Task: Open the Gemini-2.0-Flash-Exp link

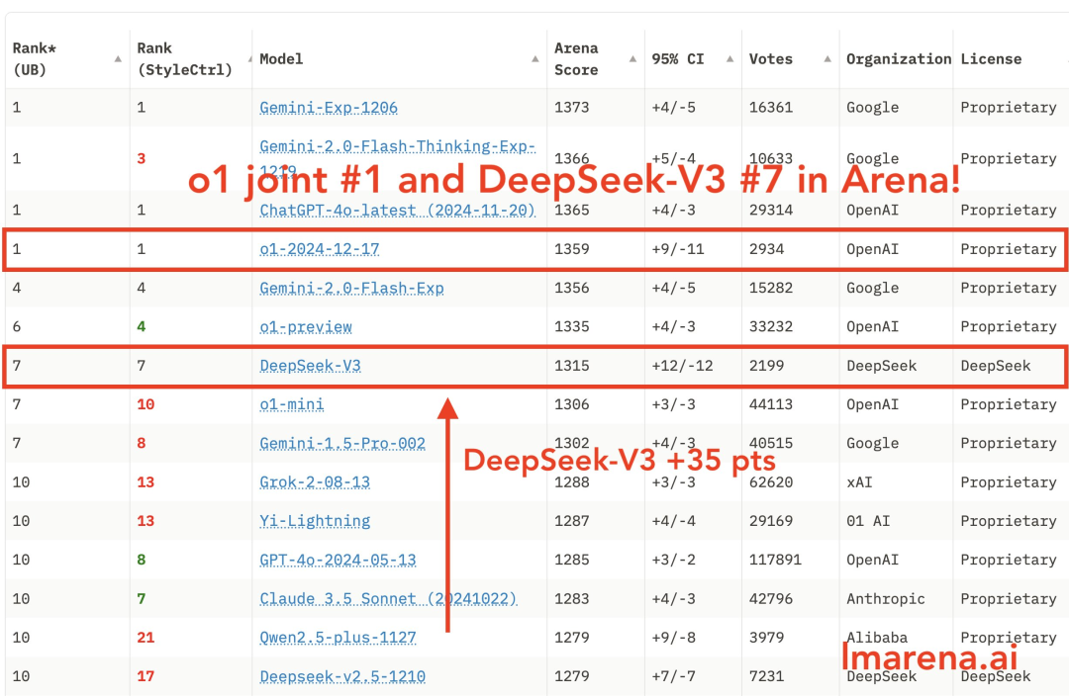Action: click(x=351, y=288)
